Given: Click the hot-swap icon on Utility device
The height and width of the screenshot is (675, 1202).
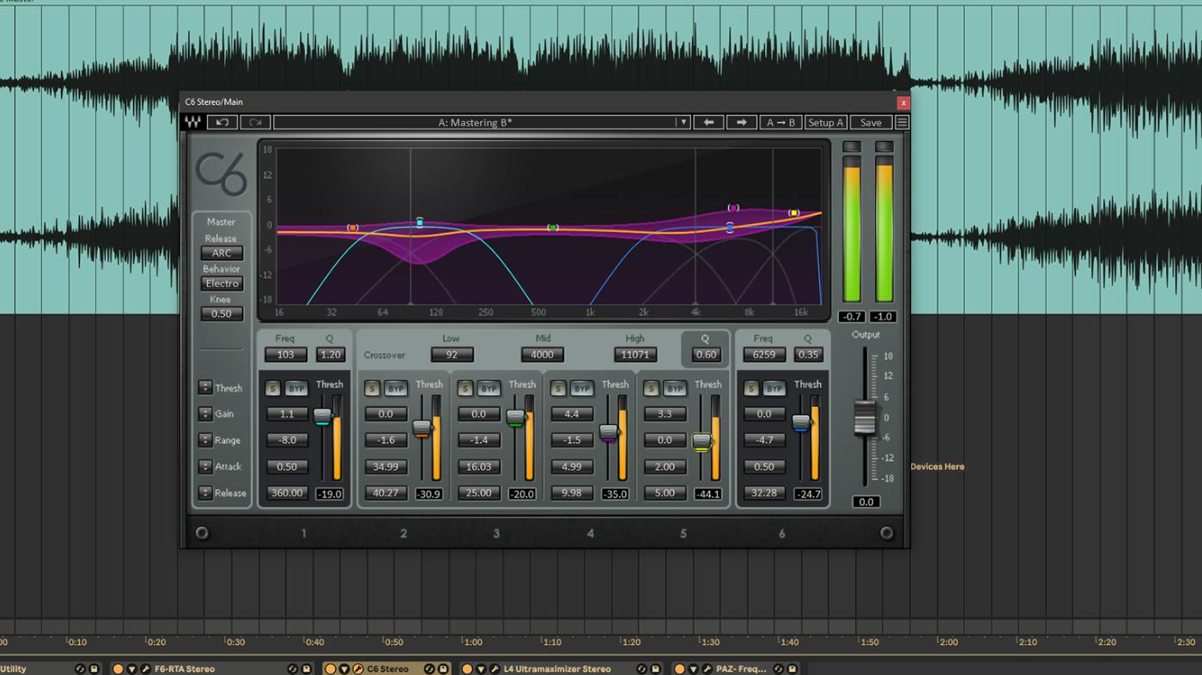Looking at the screenshot, I should click(x=80, y=669).
